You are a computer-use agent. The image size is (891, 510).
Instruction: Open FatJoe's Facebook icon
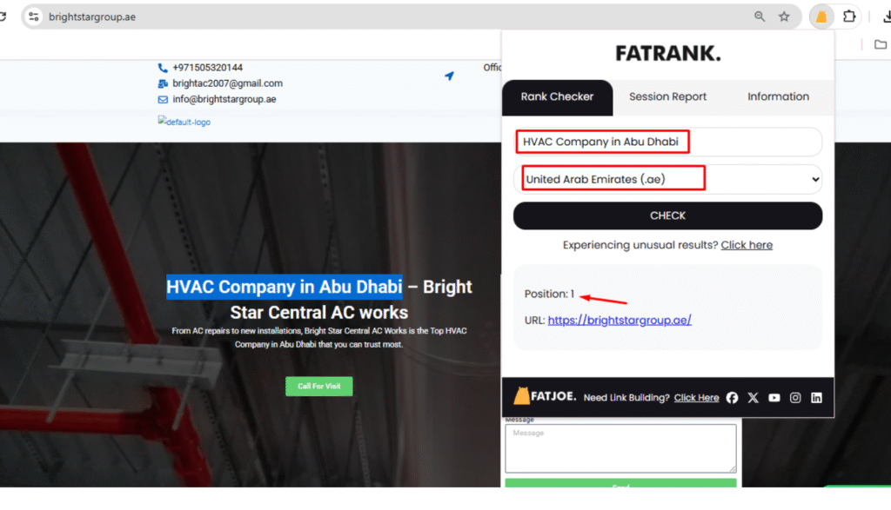732,398
